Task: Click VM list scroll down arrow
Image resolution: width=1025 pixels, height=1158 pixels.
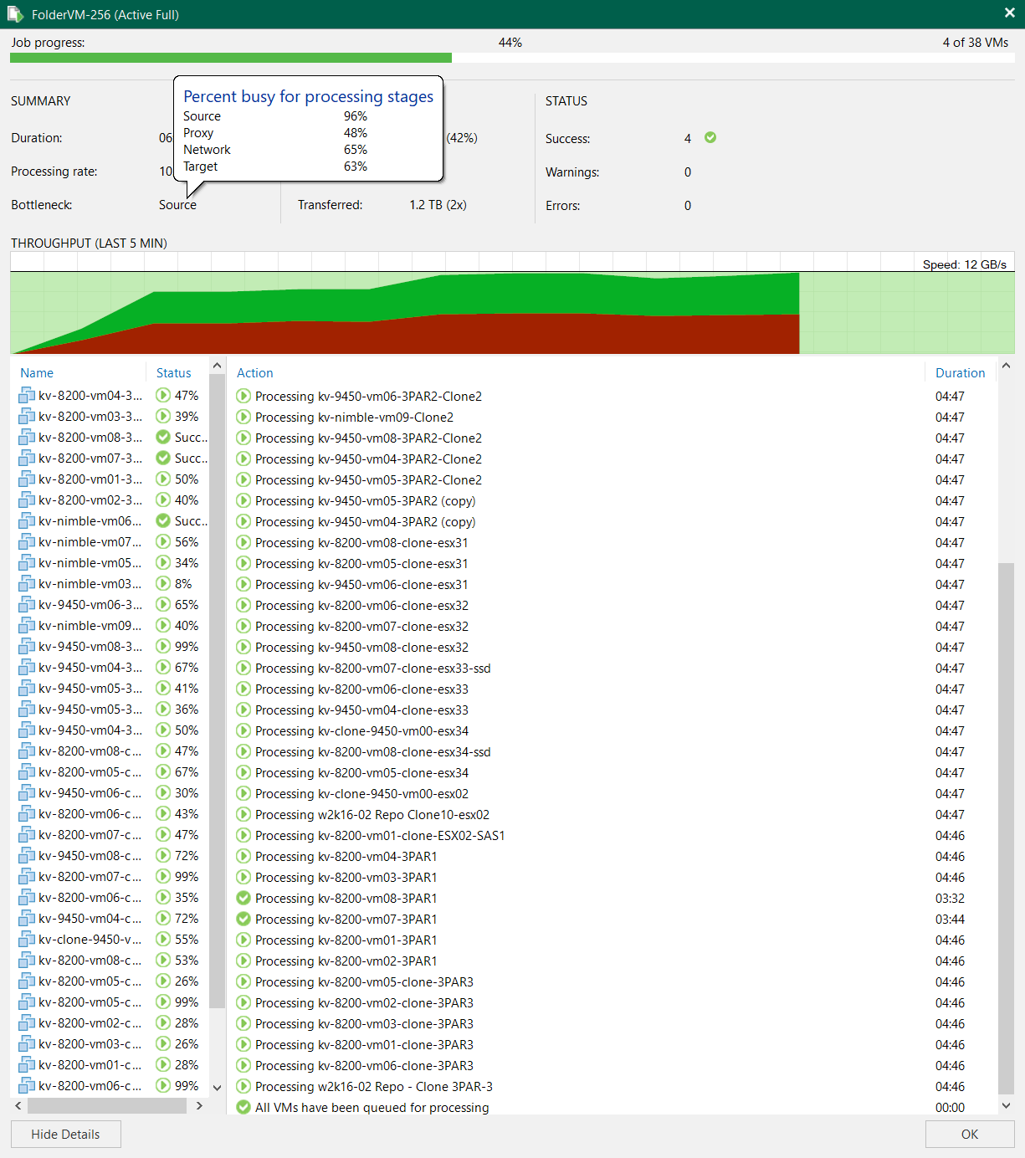Action: tap(217, 1088)
